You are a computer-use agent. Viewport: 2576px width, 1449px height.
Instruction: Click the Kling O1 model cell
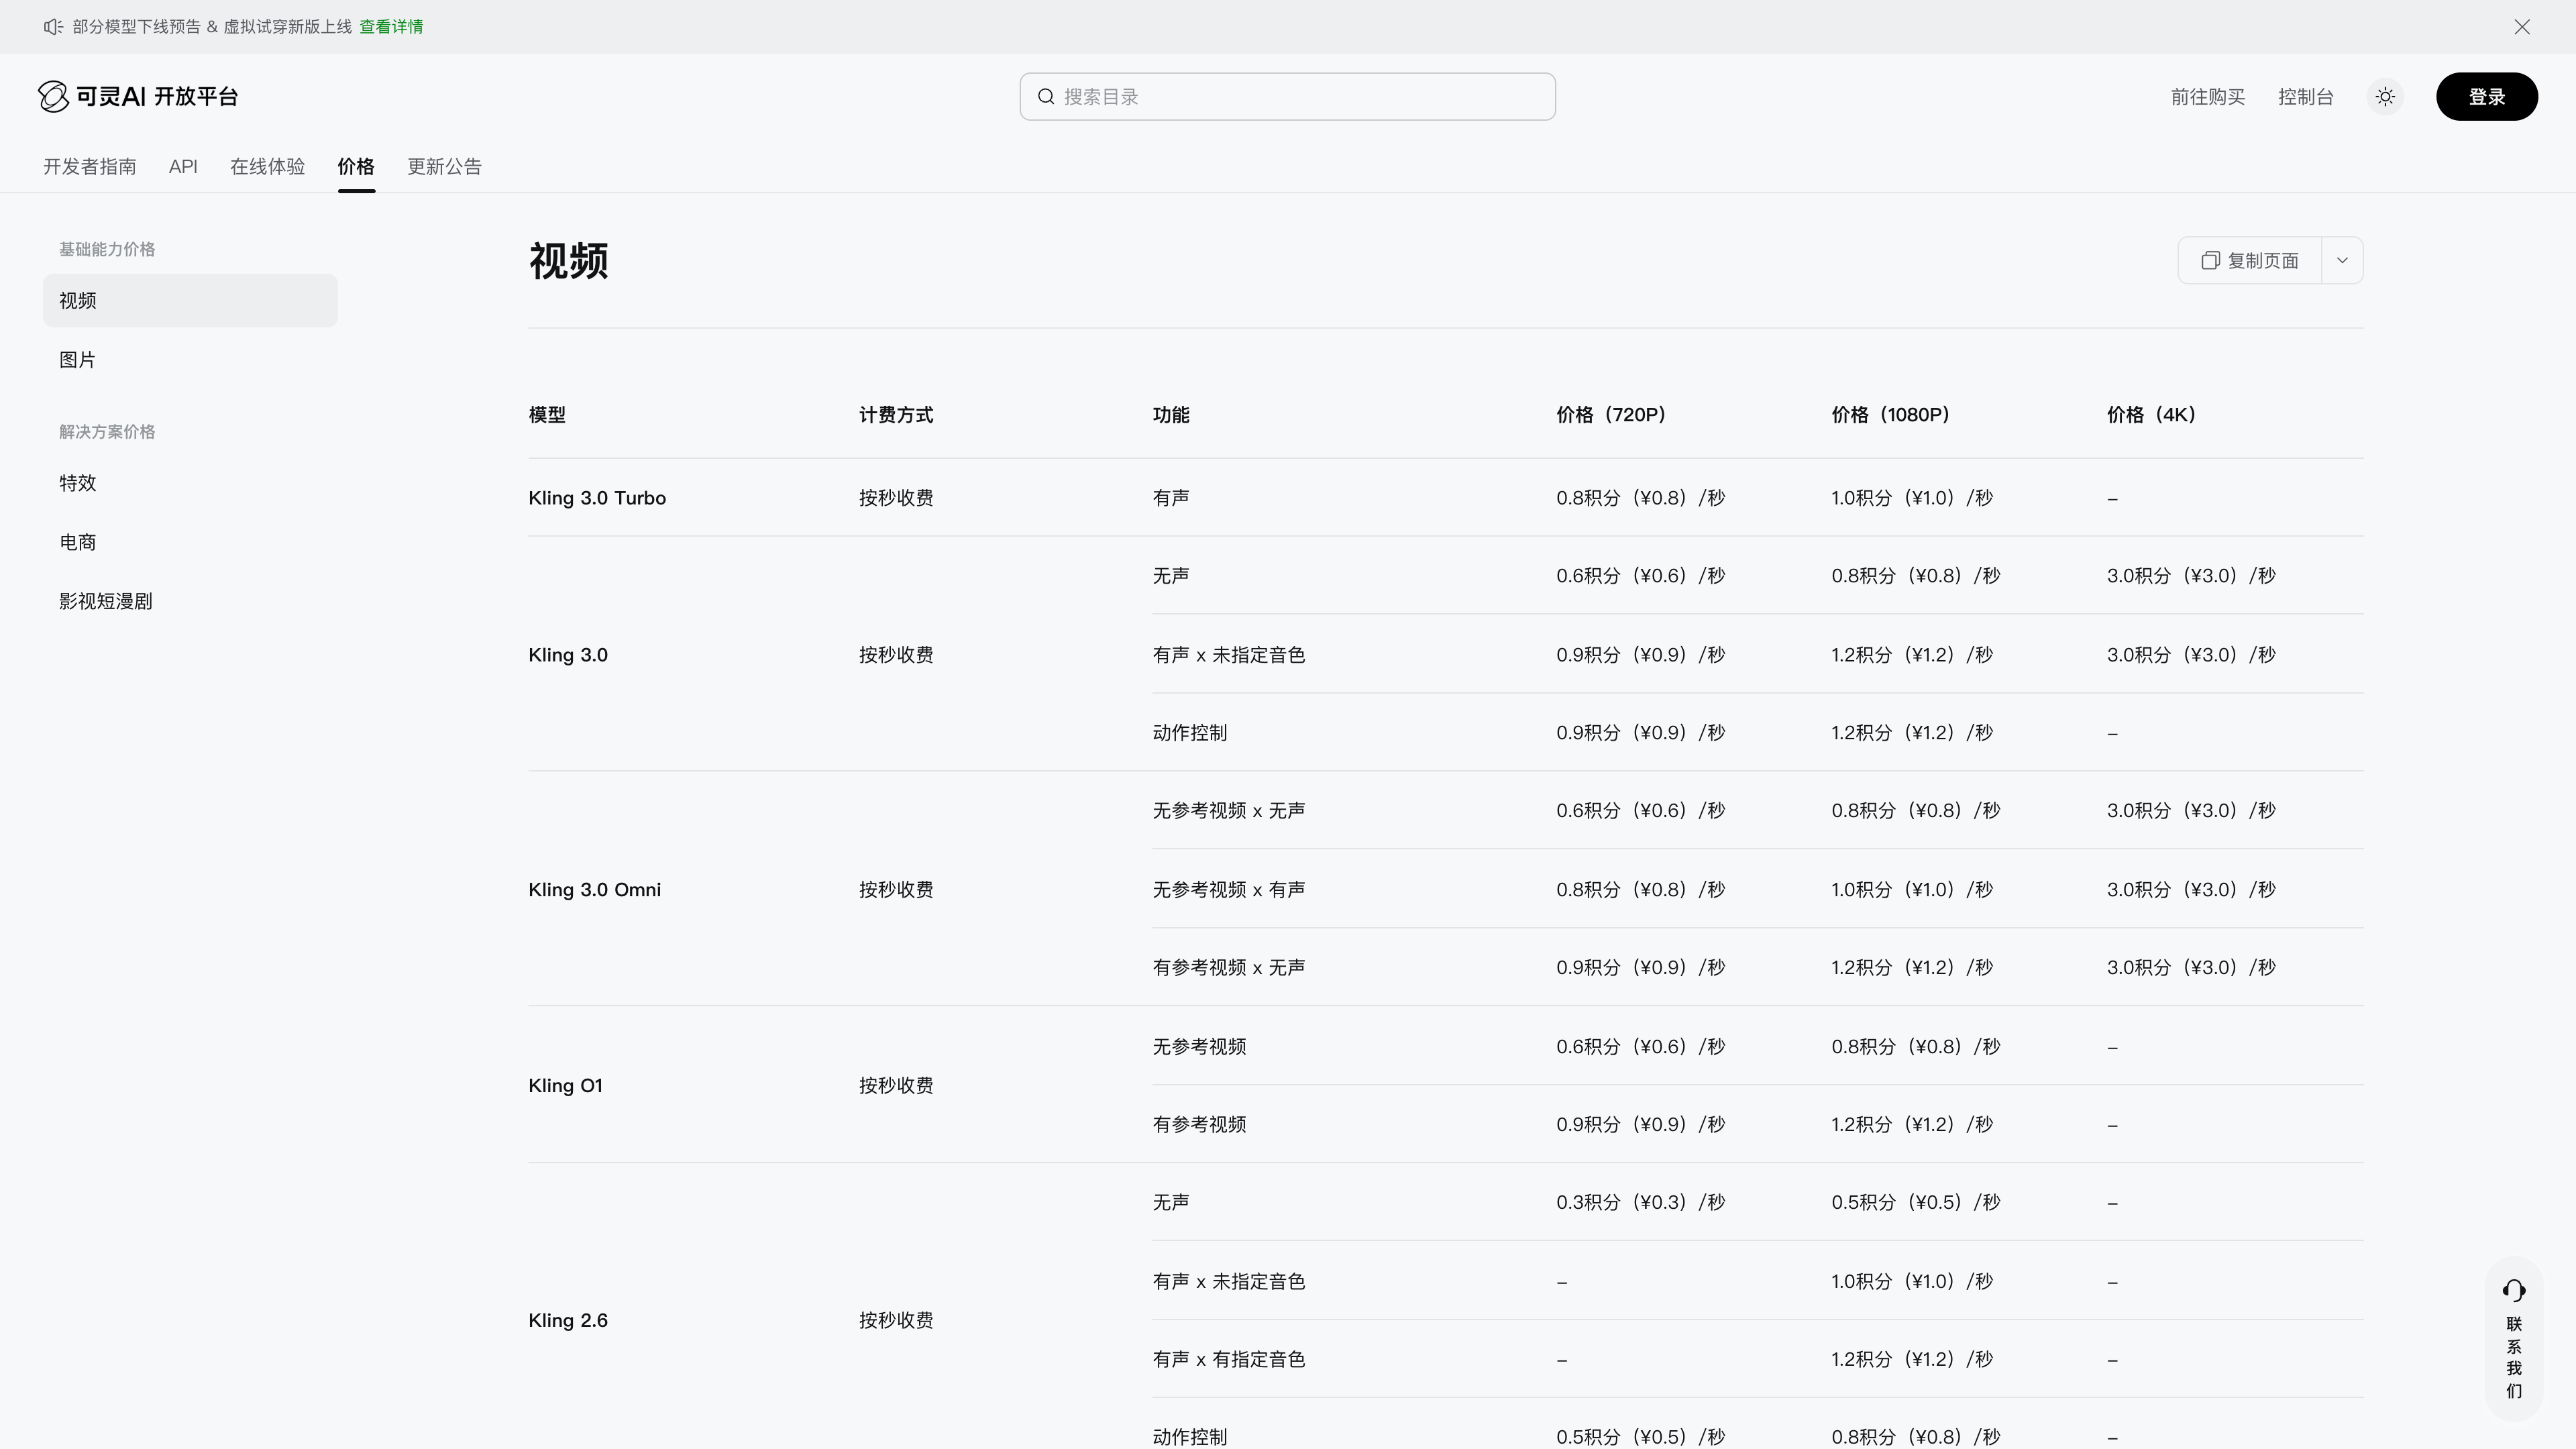pyautogui.click(x=565, y=1086)
